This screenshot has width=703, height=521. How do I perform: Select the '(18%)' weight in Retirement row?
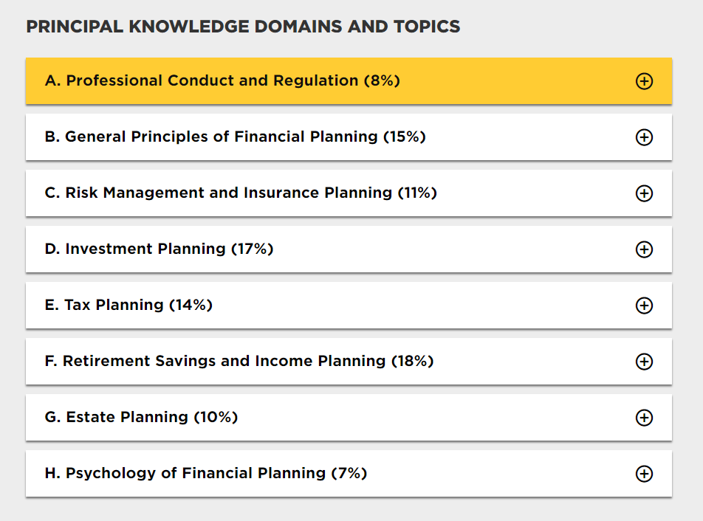click(413, 361)
